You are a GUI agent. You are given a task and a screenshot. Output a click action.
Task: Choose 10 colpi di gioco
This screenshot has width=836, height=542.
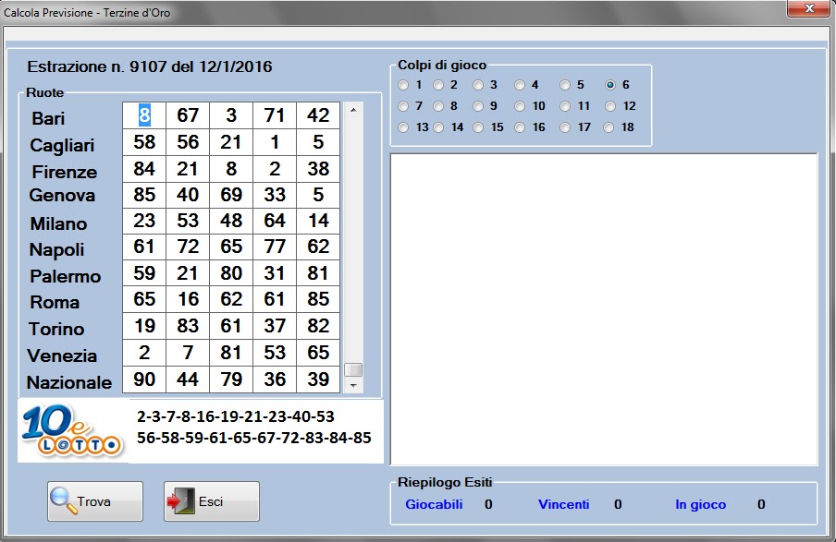pyautogui.click(x=520, y=106)
